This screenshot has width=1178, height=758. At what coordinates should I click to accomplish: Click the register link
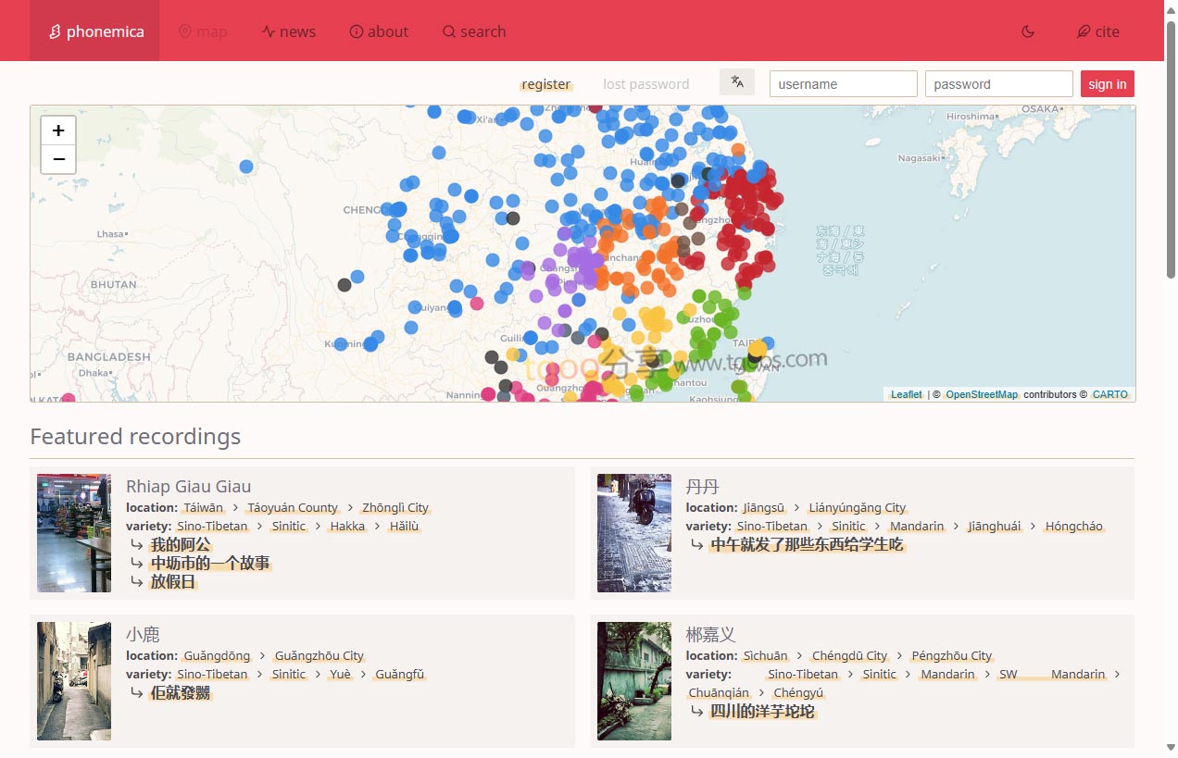(545, 84)
